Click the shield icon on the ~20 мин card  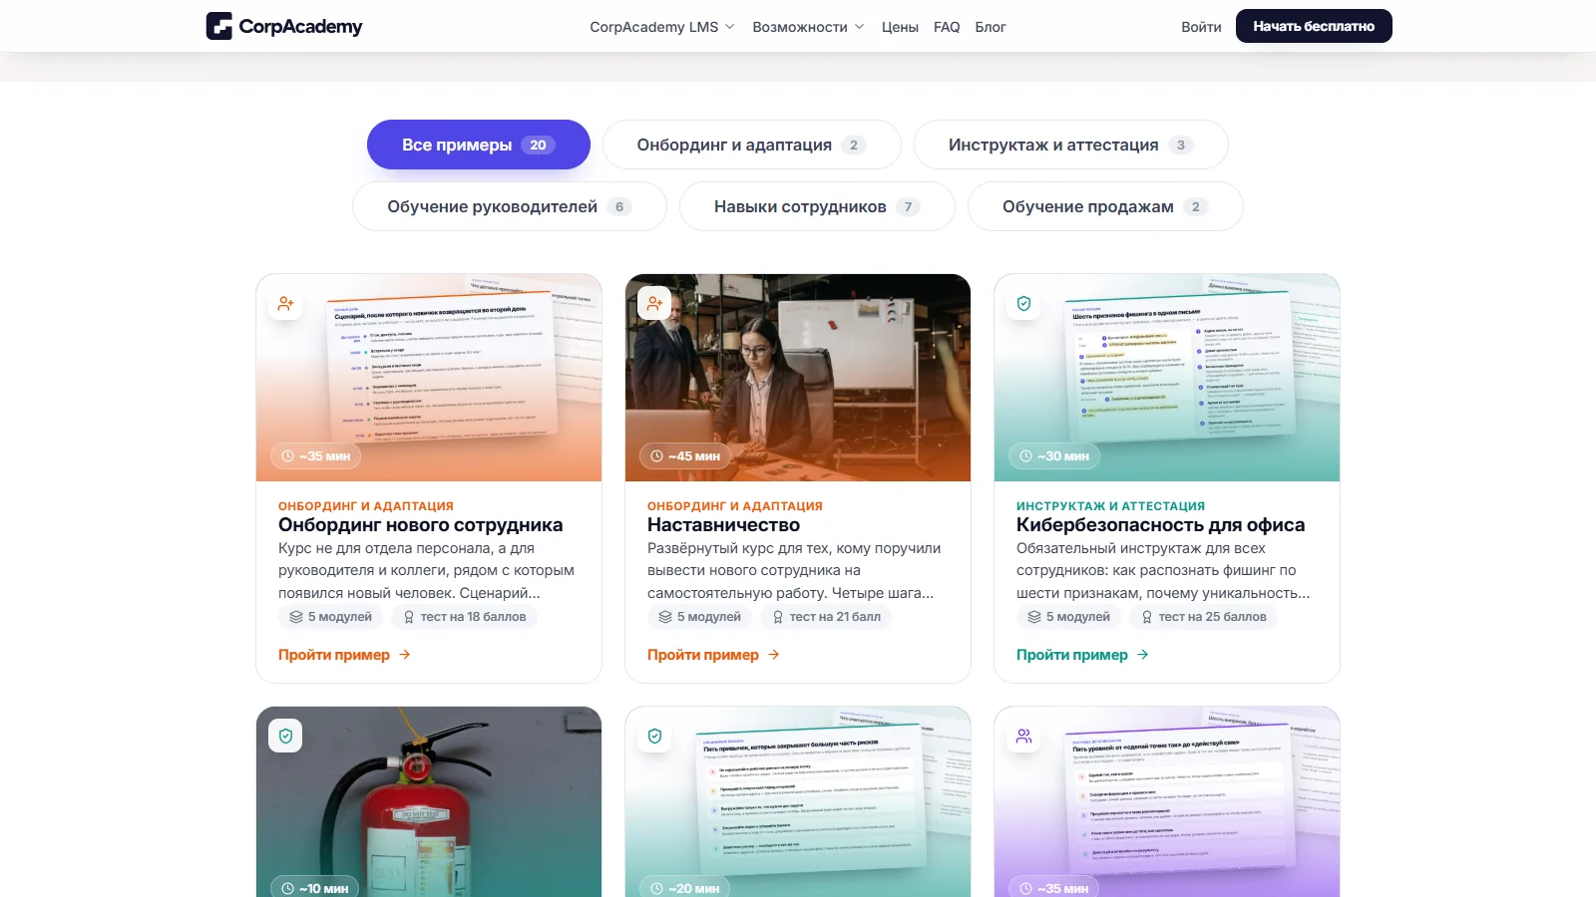click(x=655, y=737)
